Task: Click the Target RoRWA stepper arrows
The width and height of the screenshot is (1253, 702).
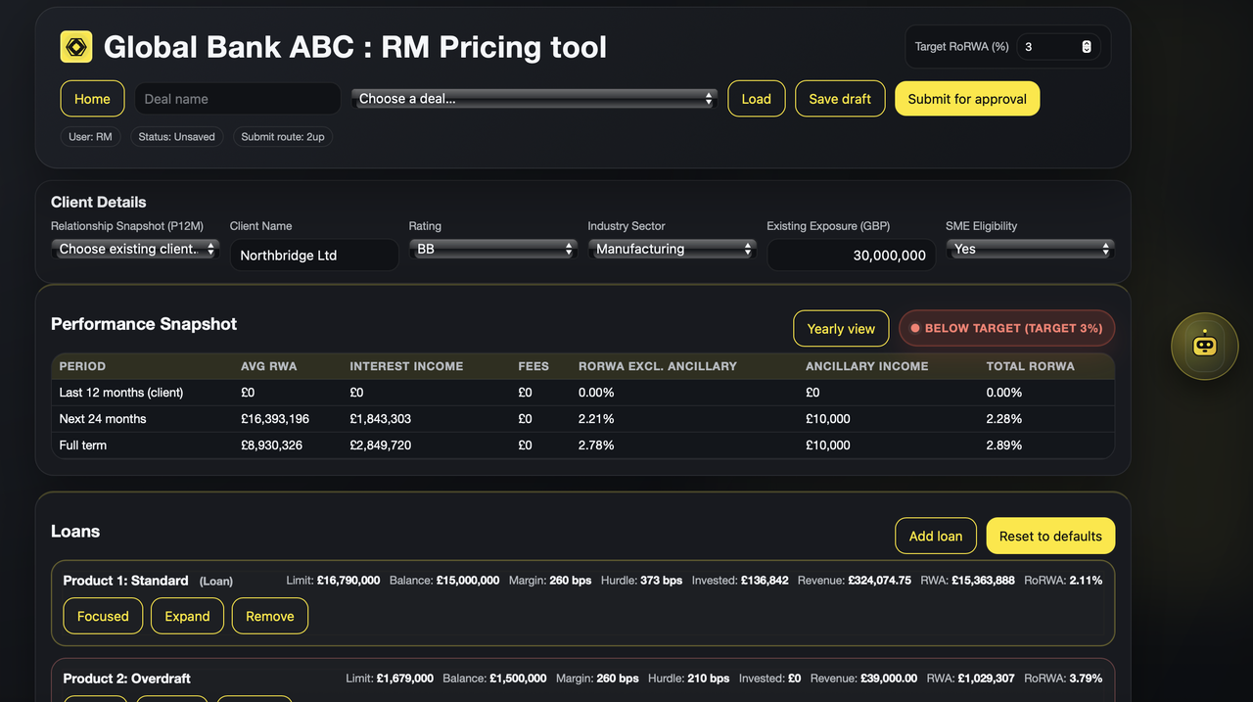Action: (x=1086, y=47)
